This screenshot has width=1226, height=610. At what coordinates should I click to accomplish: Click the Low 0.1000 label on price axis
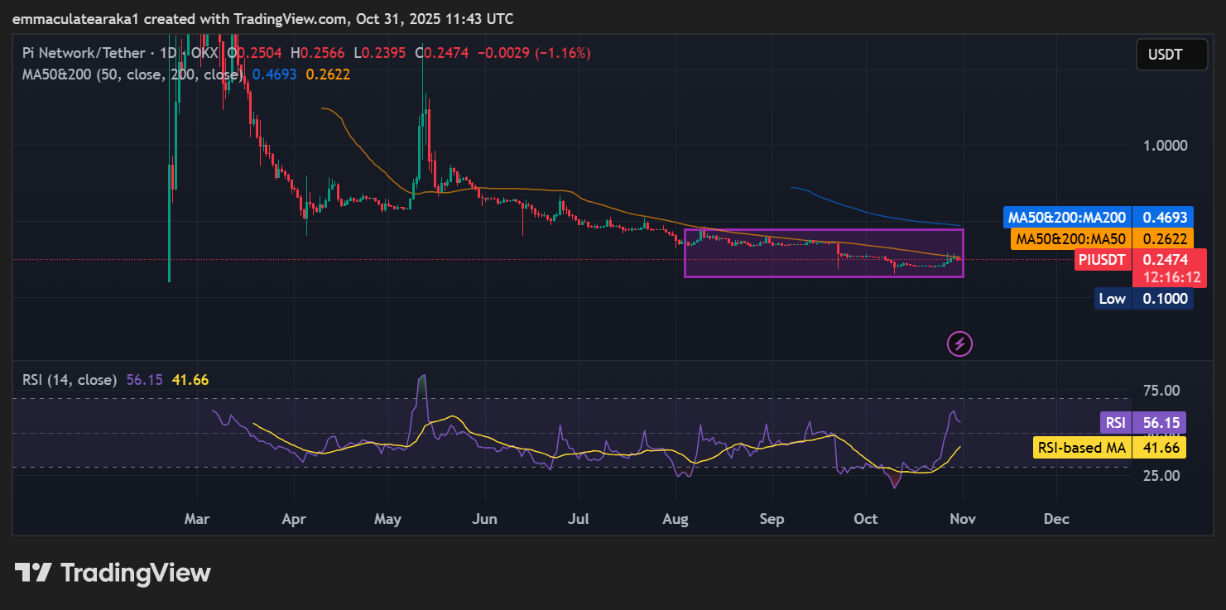coord(1142,298)
